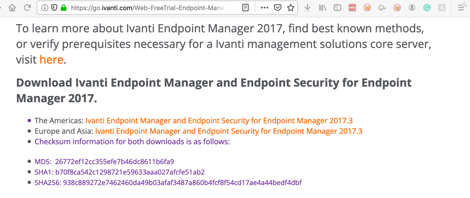470x198 pixels.
Task: Click the red ellipsis extension icon
Action: point(352,7)
